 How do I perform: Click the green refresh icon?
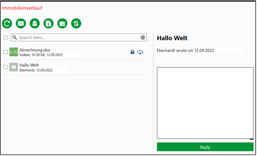[7, 23]
